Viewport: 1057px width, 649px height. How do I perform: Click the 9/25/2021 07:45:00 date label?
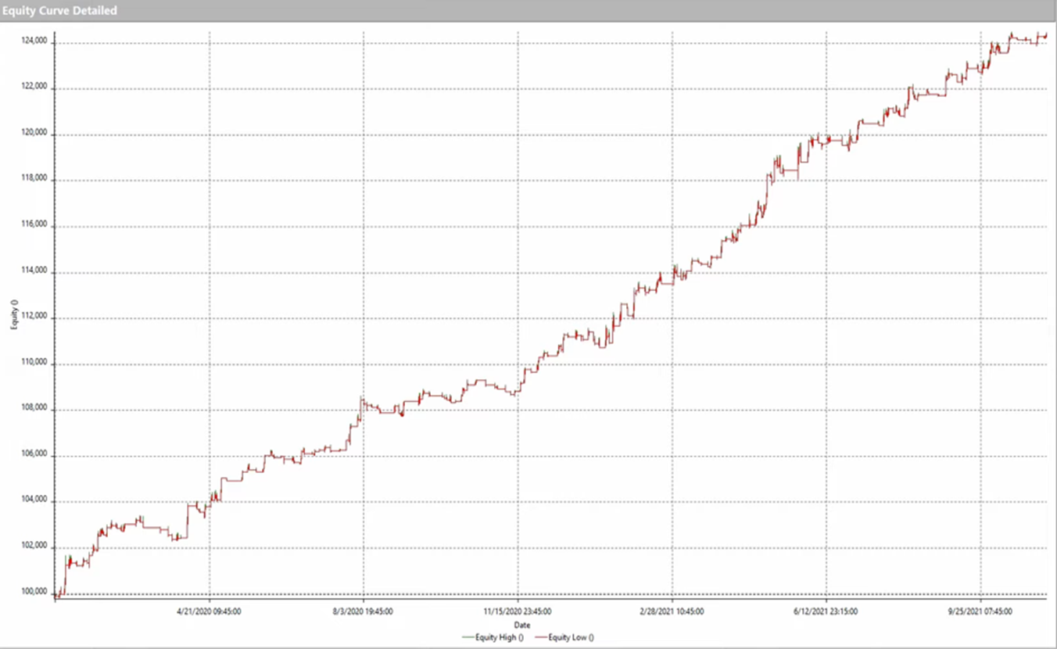[x=980, y=611]
